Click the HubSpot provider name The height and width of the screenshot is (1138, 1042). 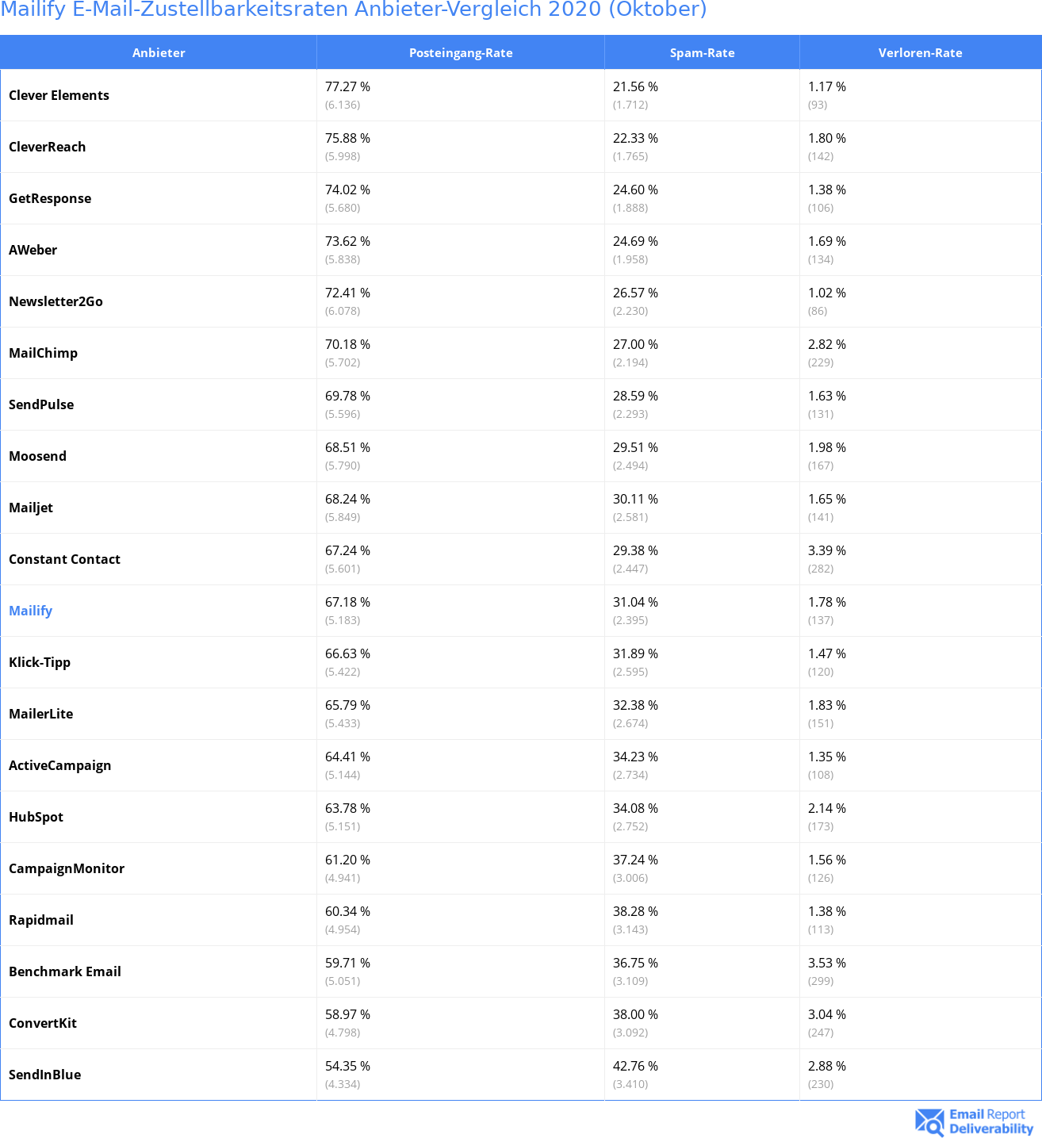(x=36, y=817)
